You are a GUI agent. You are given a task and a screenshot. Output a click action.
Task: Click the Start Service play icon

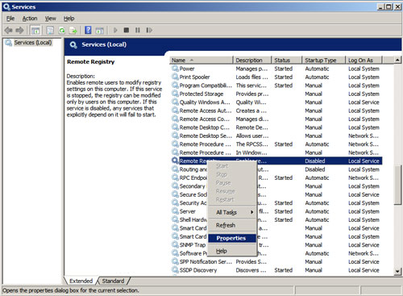tap(115, 30)
